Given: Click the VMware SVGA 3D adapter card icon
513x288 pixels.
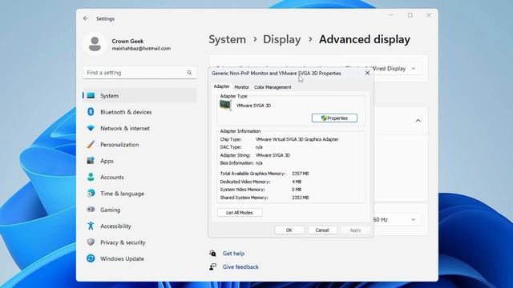Looking at the screenshot, I should (x=226, y=106).
